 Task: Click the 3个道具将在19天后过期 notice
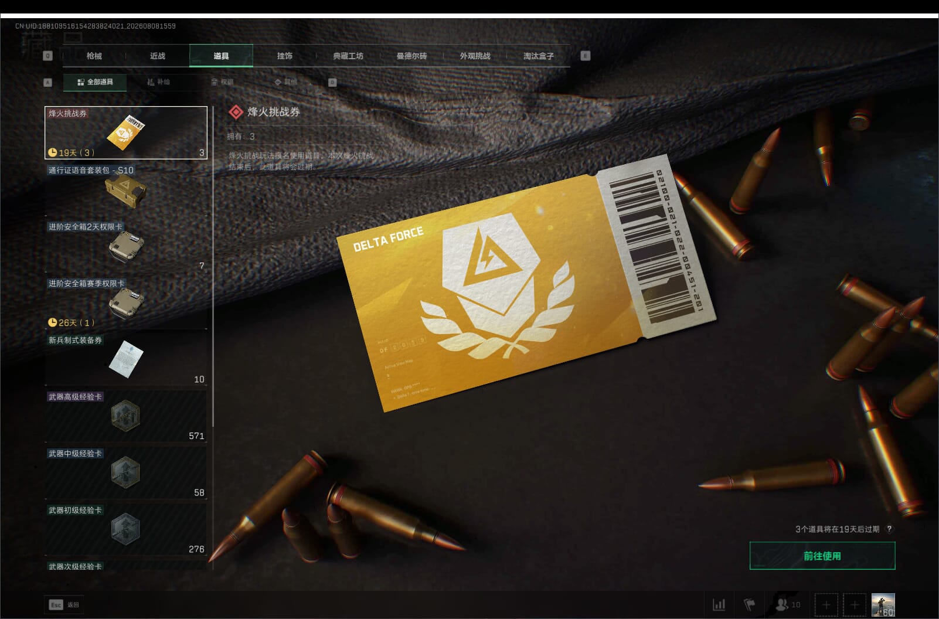click(x=838, y=529)
